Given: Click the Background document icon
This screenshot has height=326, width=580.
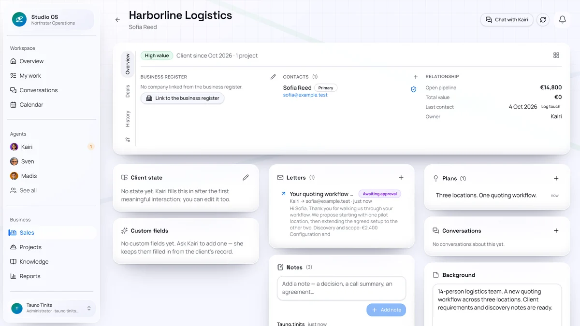Looking at the screenshot, I should (x=435, y=275).
